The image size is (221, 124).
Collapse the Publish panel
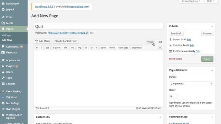tap(212, 26)
